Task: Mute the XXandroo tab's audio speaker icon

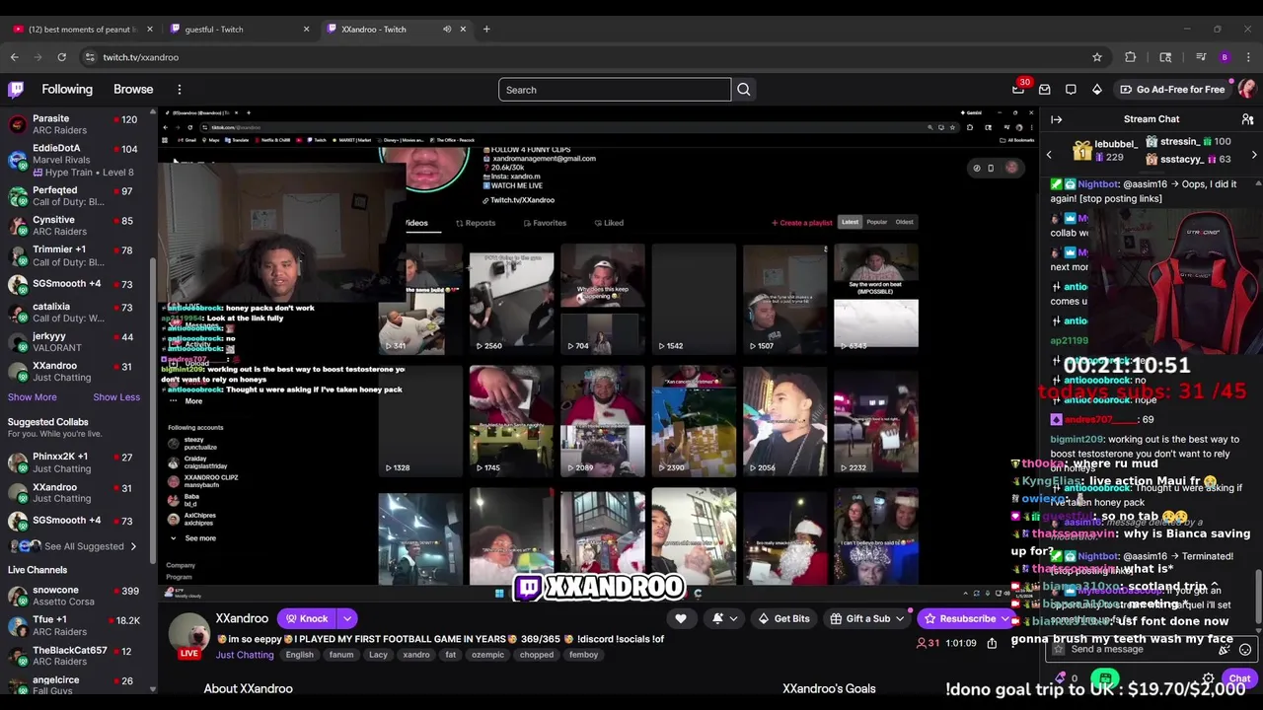Action: 447,30
